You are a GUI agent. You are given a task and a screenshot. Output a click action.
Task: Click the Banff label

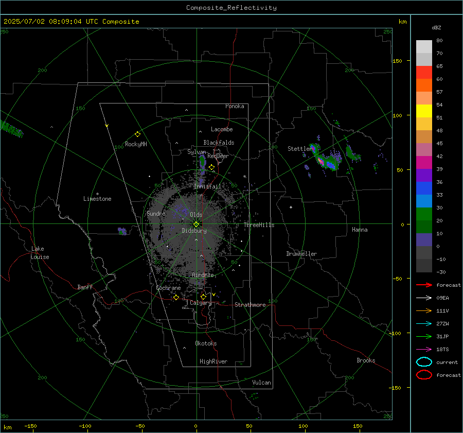click(x=85, y=287)
